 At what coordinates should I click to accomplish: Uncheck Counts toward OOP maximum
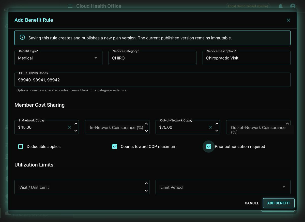coord(115,146)
